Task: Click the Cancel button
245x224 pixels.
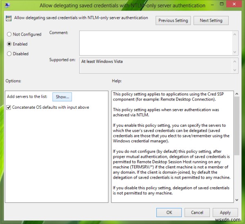Action: [x=197, y=213]
